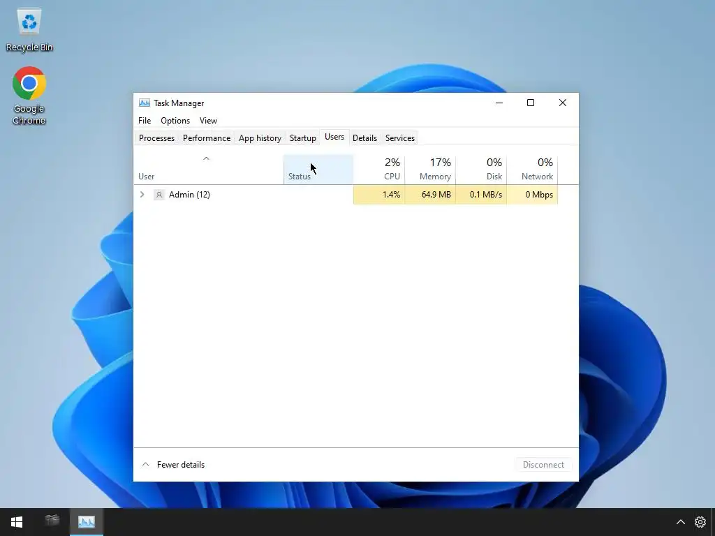Expand the Admin (12) user row
This screenshot has height=536, width=715.
[x=142, y=195]
